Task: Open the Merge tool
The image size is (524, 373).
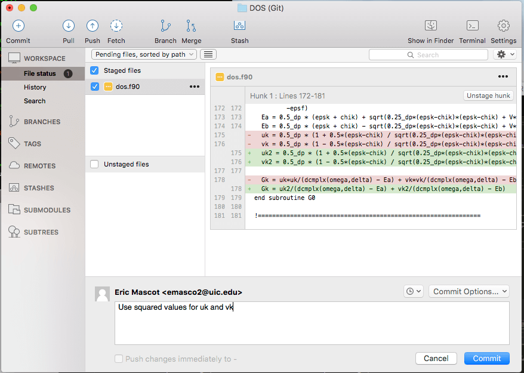Action: 191,26
